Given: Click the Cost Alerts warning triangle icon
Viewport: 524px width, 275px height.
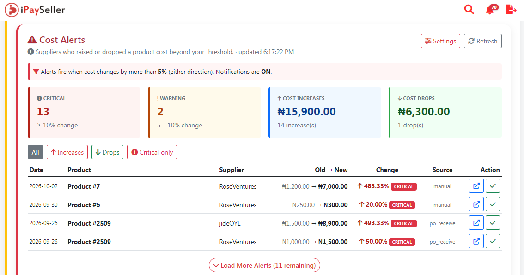Looking at the screenshot, I should 32,40.
